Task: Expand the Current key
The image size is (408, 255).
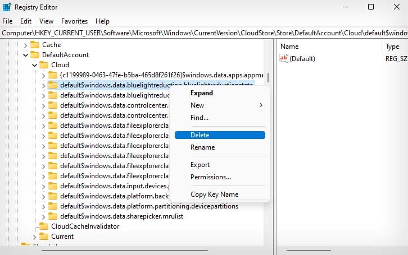Action: pyautogui.click(x=35, y=237)
